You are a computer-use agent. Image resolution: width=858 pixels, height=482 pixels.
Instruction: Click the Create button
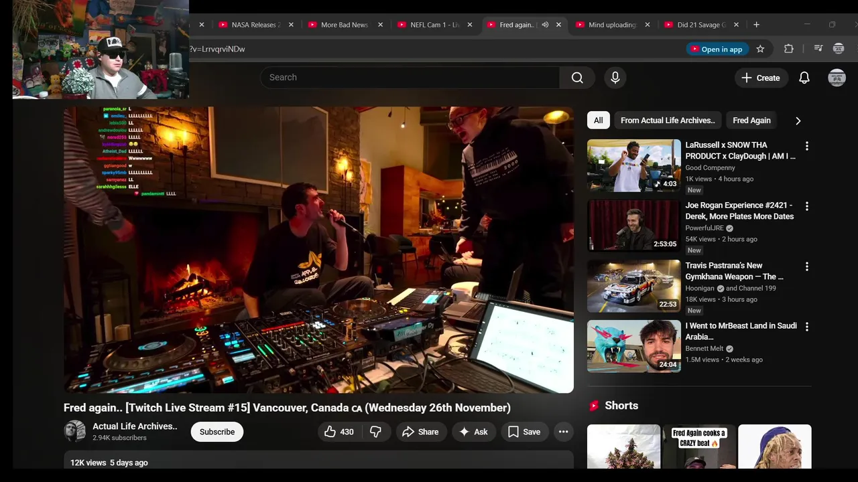(761, 78)
